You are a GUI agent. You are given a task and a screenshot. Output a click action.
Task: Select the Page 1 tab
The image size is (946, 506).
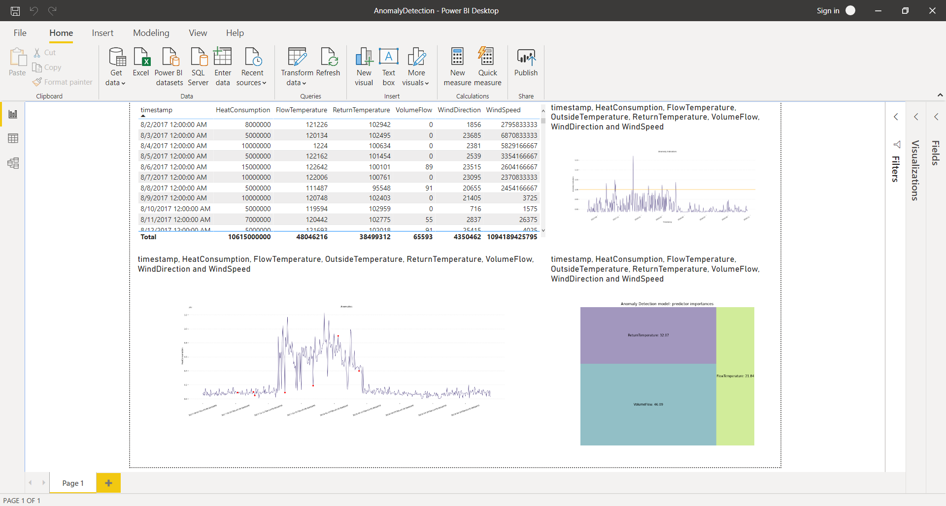pyautogui.click(x=73, y=483)
